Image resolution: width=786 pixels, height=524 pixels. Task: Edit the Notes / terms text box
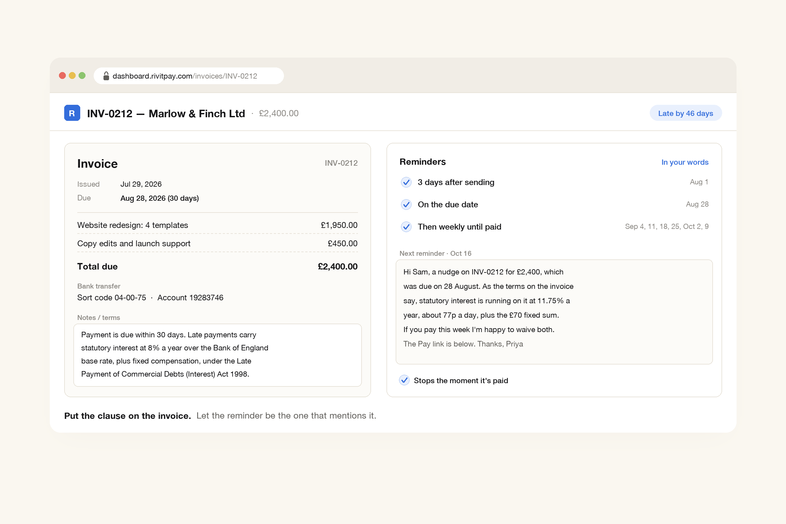[217, 355]
